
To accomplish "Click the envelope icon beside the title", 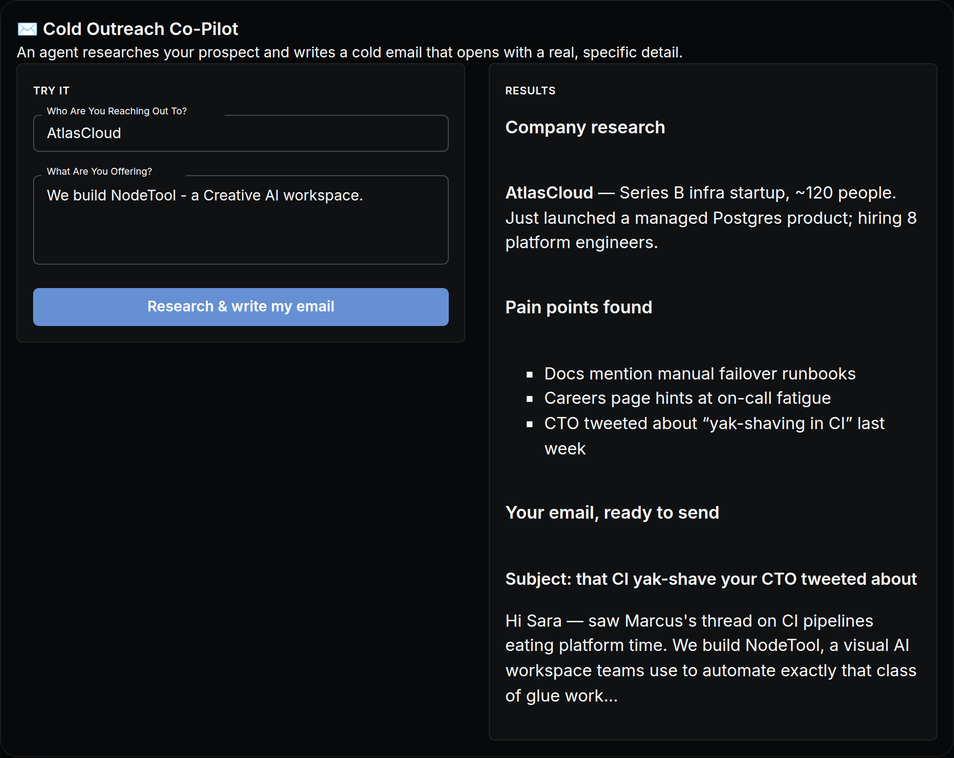I will (x=27, y=29).
